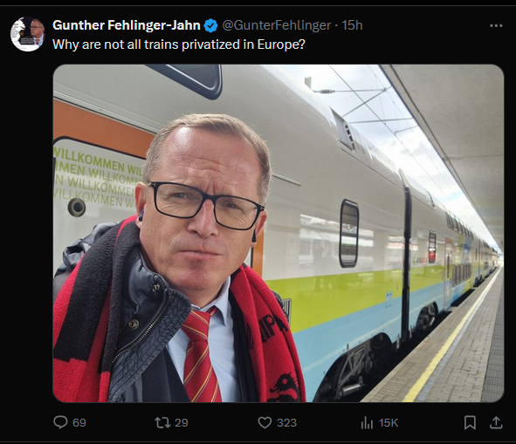Click the blue verified badge
The image size is (516, 444).
[x=210, y=25]
